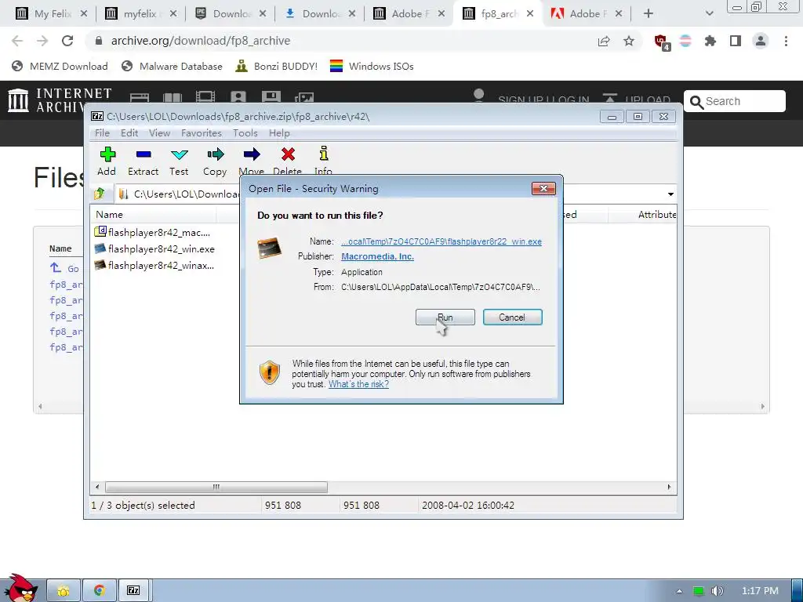Click the share page icon in address bar
Image resolution: width=803 pixels, height=602 pixels.
coord(604,41)
